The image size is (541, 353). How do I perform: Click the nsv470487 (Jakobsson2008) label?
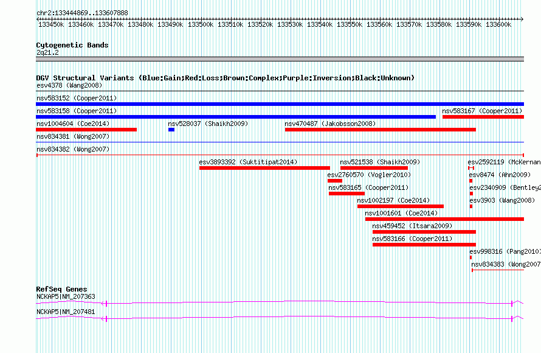330,124
